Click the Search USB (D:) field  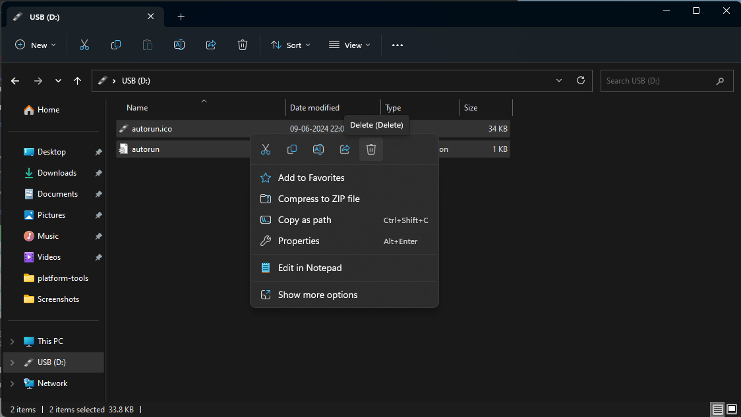point(657,81)
